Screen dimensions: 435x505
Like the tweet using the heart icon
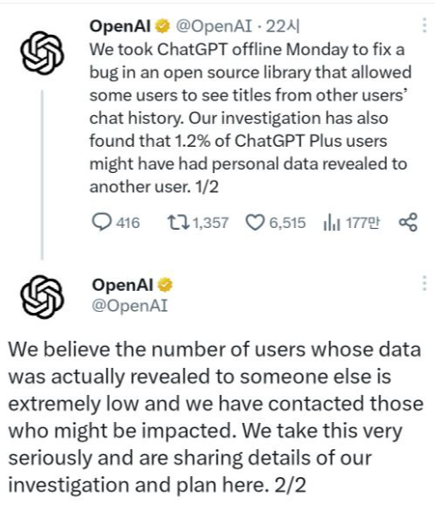pyautogui.click(x=255, y=223)
